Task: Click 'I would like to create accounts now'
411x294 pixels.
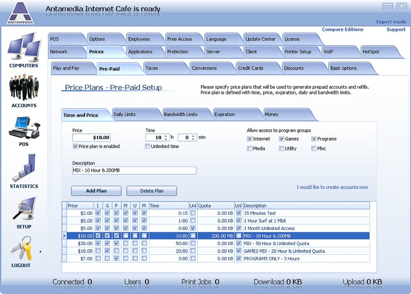Action: [332, 187]
